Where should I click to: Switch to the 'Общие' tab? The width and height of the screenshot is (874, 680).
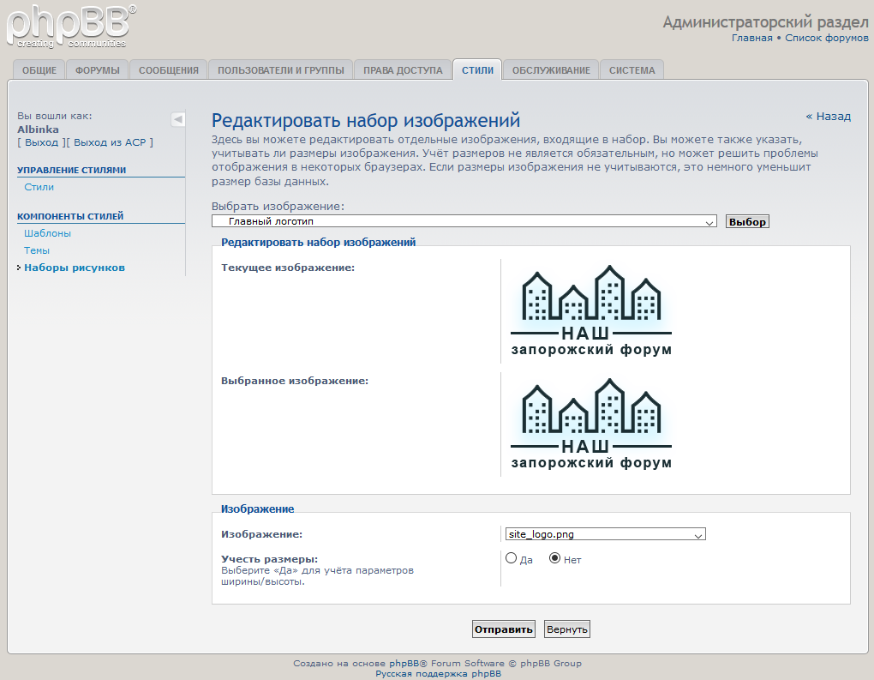click(39, 70)
